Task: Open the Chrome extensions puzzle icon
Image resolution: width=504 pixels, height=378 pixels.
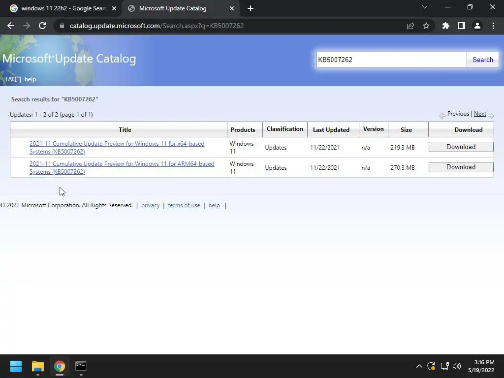Action: pyautogui.click(x=445, y=26)
